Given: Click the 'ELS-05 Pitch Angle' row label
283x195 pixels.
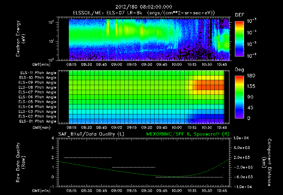Looking at the screenshot, I should coord(37,102).
